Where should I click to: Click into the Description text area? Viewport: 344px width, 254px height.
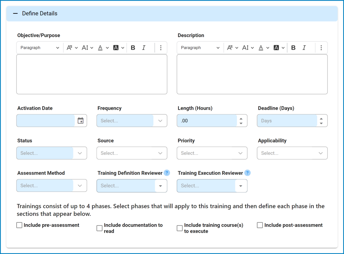[x=252, y=74]
